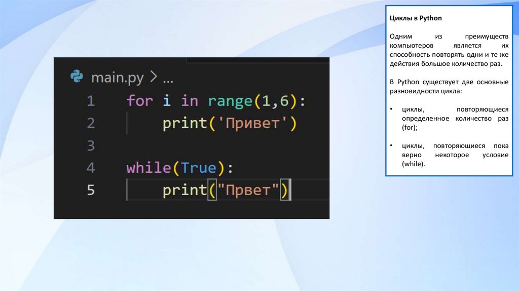Click line number 5 in the gutter

coord(91,190)
